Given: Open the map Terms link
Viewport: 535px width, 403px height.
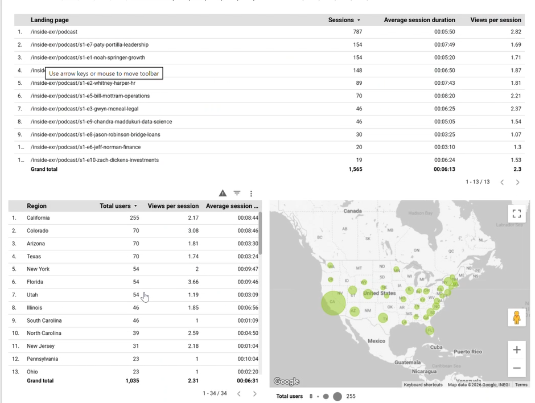Looking at the screenshot, I should click(521, 385).
